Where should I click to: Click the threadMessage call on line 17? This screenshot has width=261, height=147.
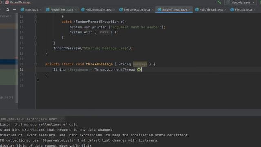(66, 48)
